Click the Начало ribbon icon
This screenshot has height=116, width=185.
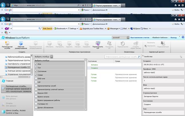tap(77, 45)
